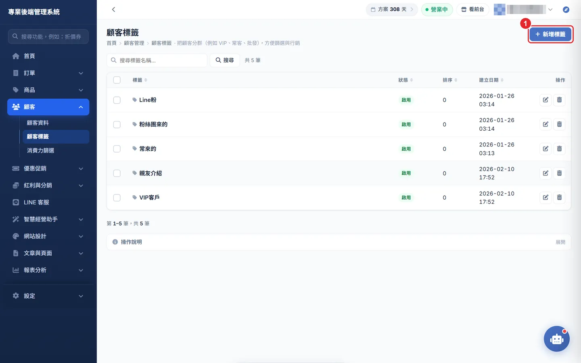Check the VIP客戶 row checkbox
The width and height of the screenshot is (581, 363).
(117, 198)
